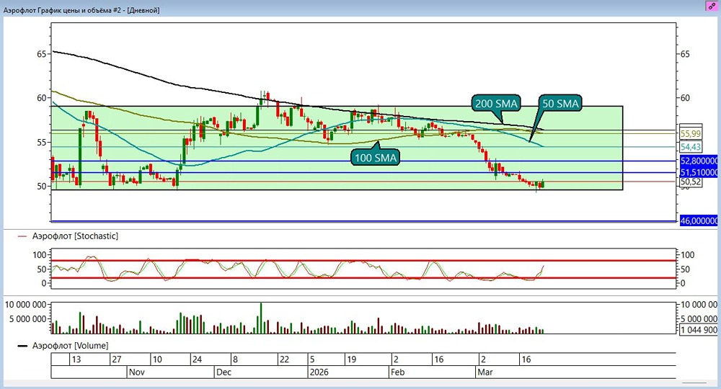Click date 13 on the time axis

click(76, 359)
